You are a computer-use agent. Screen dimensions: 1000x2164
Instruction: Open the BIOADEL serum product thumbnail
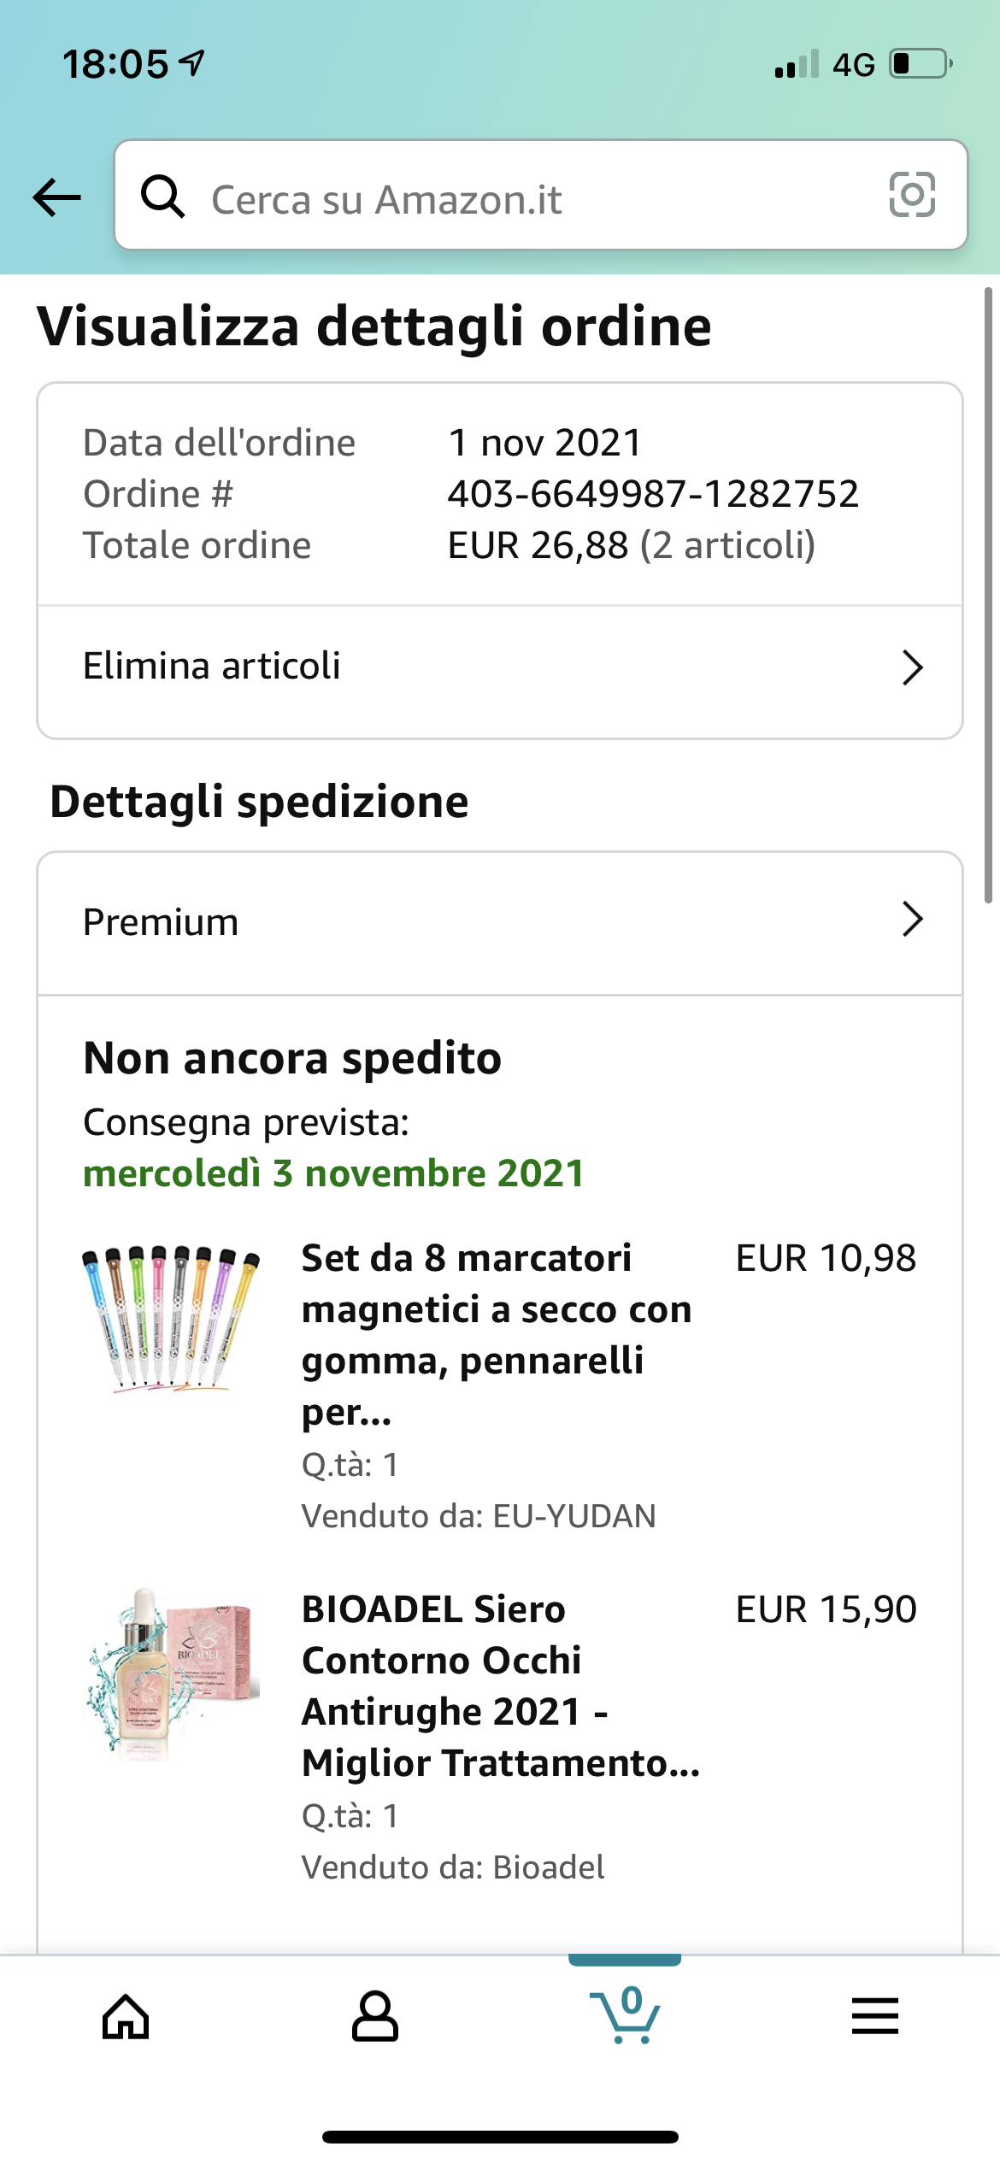171,1671
